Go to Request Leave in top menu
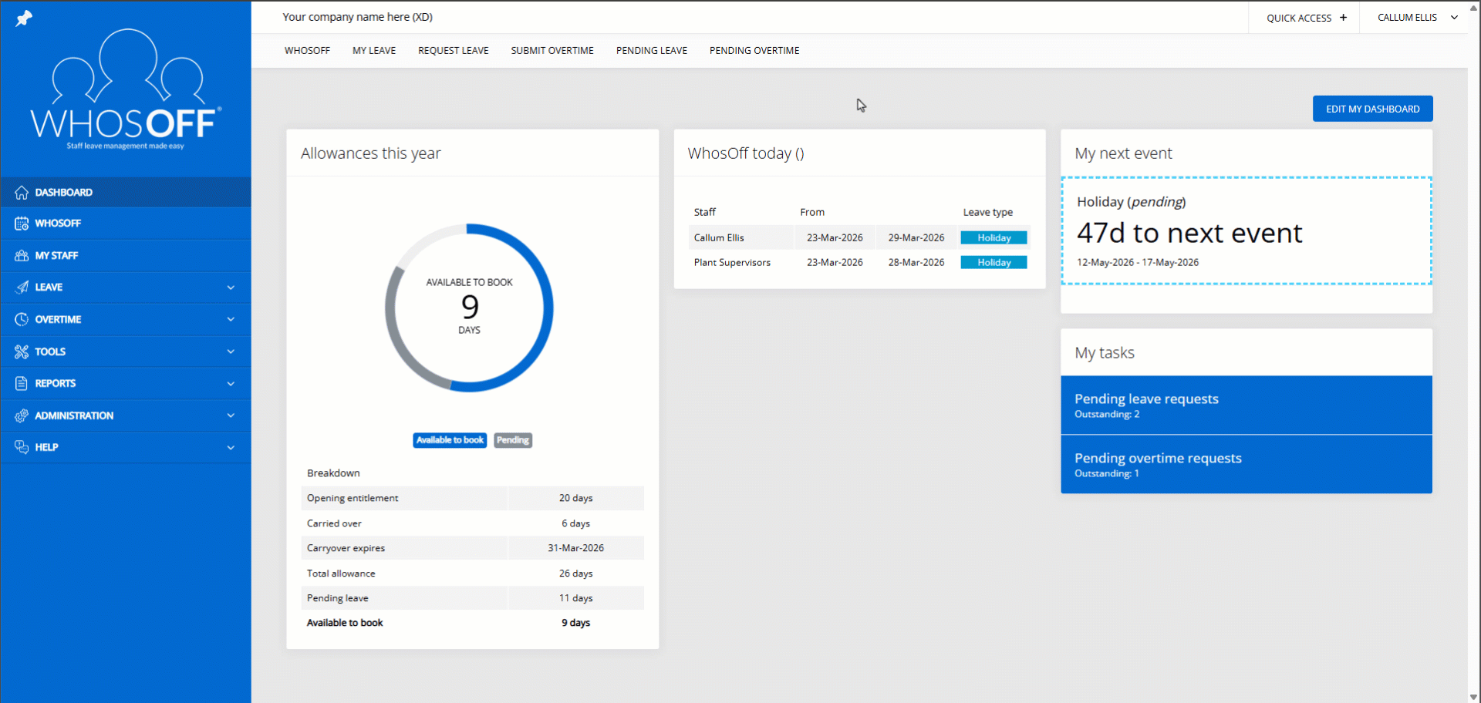 point(453,51)
